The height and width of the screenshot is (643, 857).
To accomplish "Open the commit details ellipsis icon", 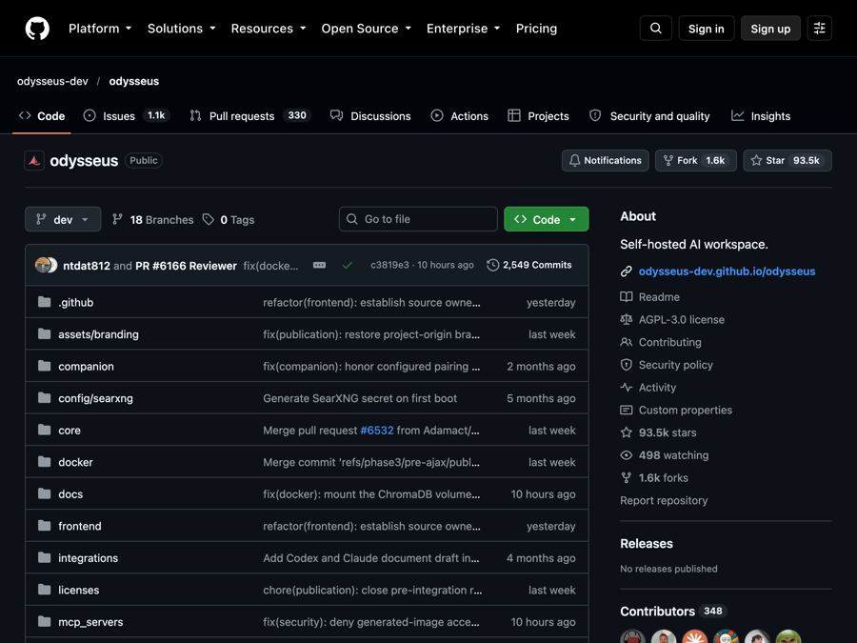I will pyautogui.click(x=320, y=265).
